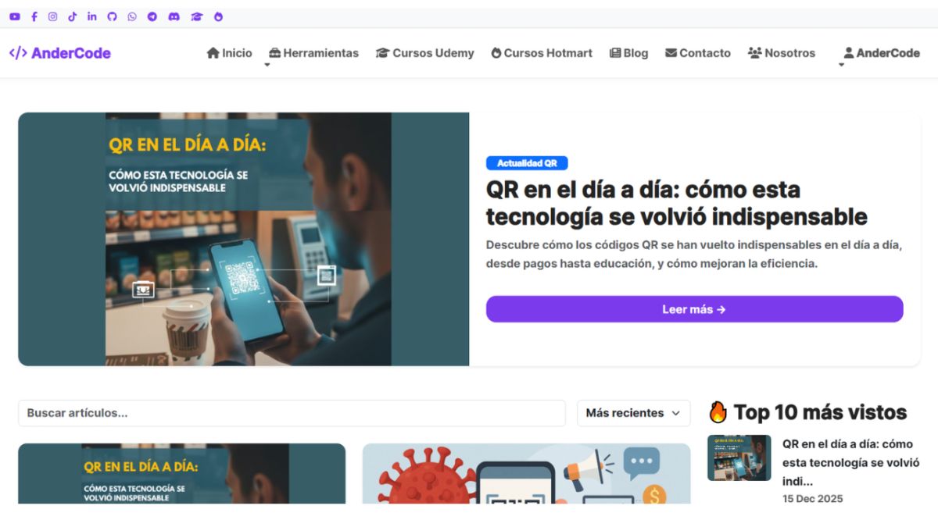Open the Discord icon
This screenshot has width=938, height=527.
(174, 16)
